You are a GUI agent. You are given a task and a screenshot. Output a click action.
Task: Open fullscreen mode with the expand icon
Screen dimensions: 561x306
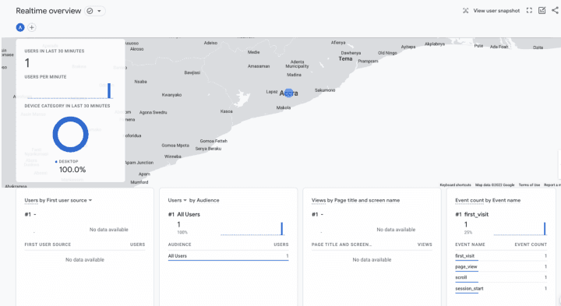[529, 11]
